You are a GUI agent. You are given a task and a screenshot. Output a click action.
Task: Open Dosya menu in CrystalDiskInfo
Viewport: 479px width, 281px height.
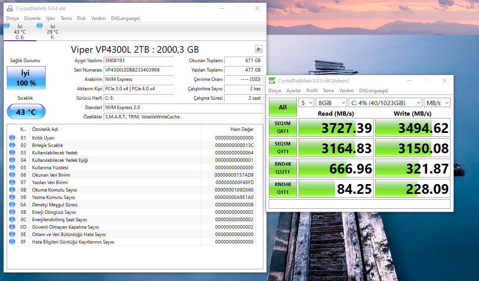point(13,18)
